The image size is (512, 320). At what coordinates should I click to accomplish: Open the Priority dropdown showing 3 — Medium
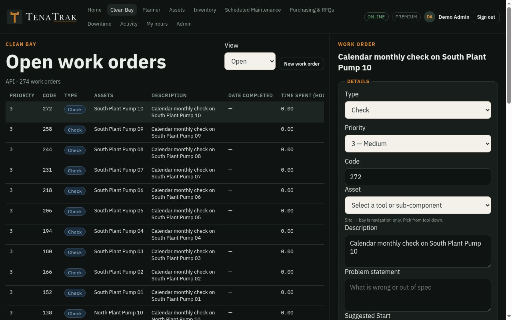pos(418,144)
